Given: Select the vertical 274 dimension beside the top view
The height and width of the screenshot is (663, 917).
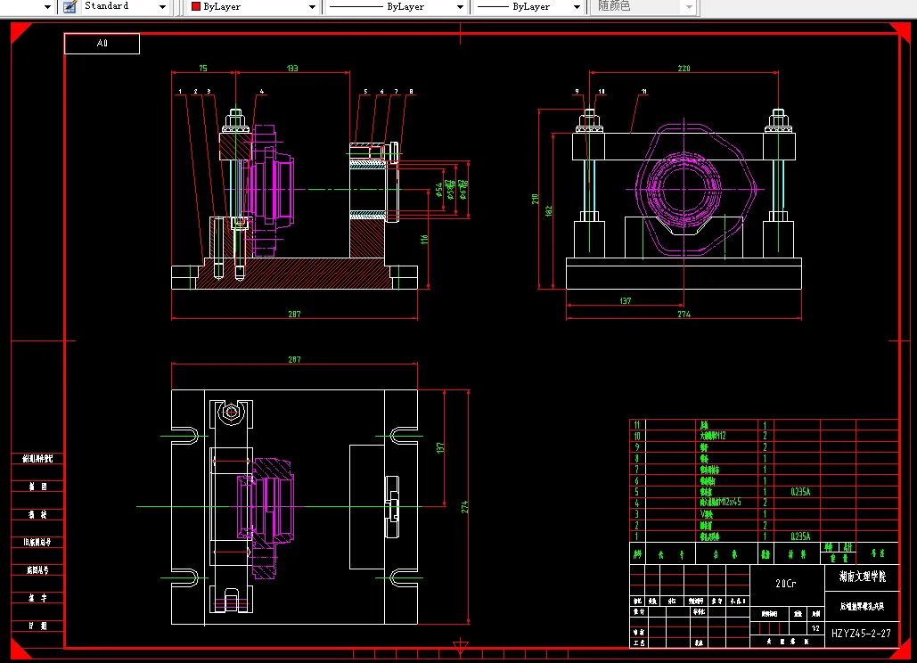Looking at the screenshot, I should tap(464, 507).
